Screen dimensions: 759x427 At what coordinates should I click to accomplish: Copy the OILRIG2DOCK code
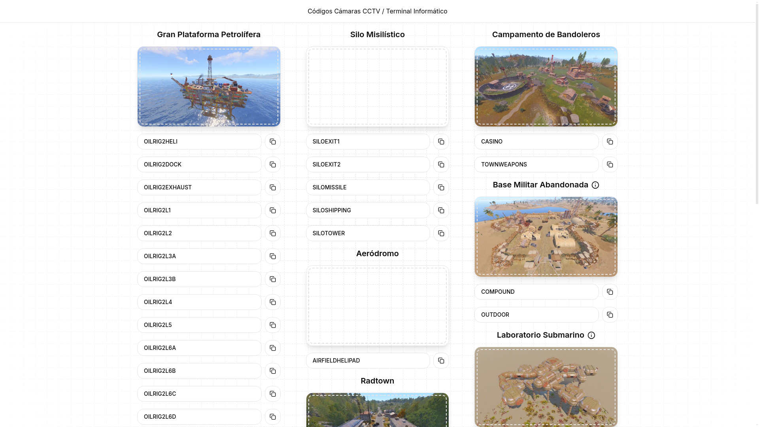[273, 164]
